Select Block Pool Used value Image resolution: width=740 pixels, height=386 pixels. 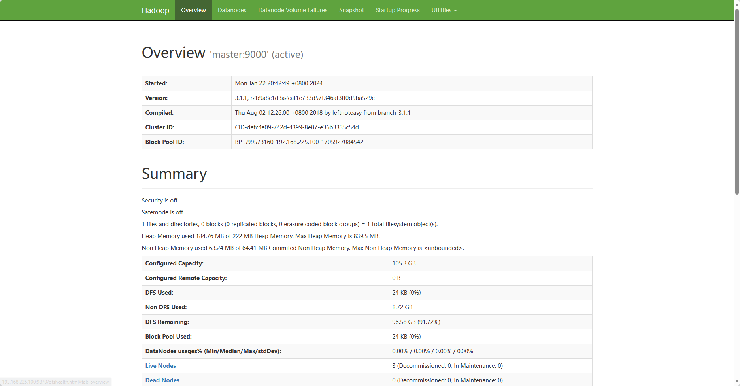(406, 337)
